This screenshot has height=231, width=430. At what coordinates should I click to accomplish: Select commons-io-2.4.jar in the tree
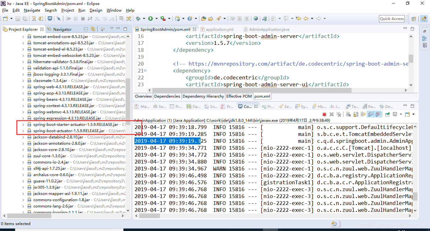point(51,162)
